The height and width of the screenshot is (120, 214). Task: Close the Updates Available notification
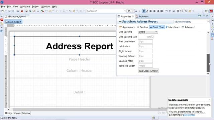point(210,100)
